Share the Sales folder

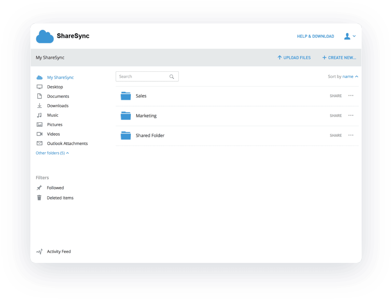pyautogui.click(x=336, y=96)
